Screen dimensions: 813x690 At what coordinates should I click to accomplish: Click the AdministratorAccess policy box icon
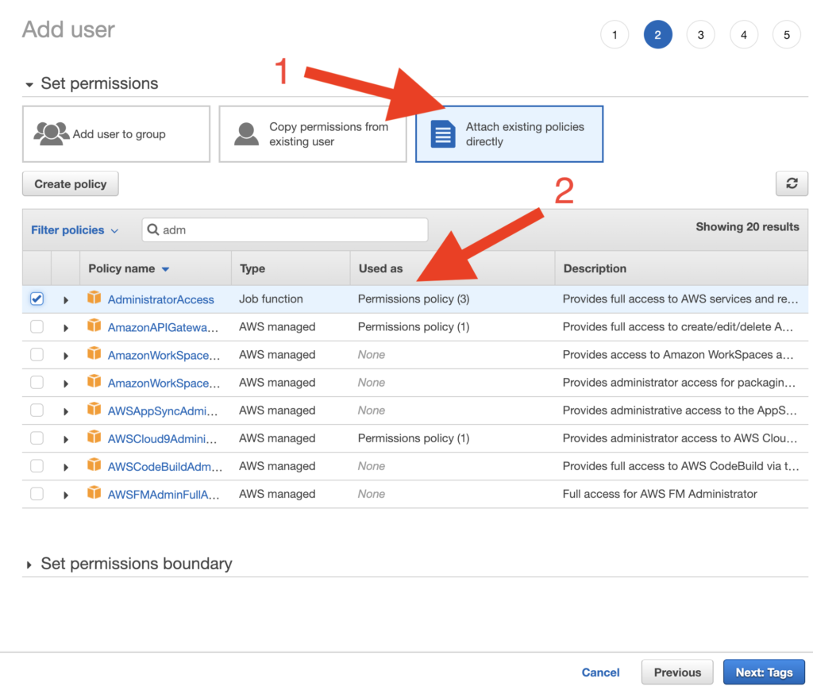click(x=94, y=298)
